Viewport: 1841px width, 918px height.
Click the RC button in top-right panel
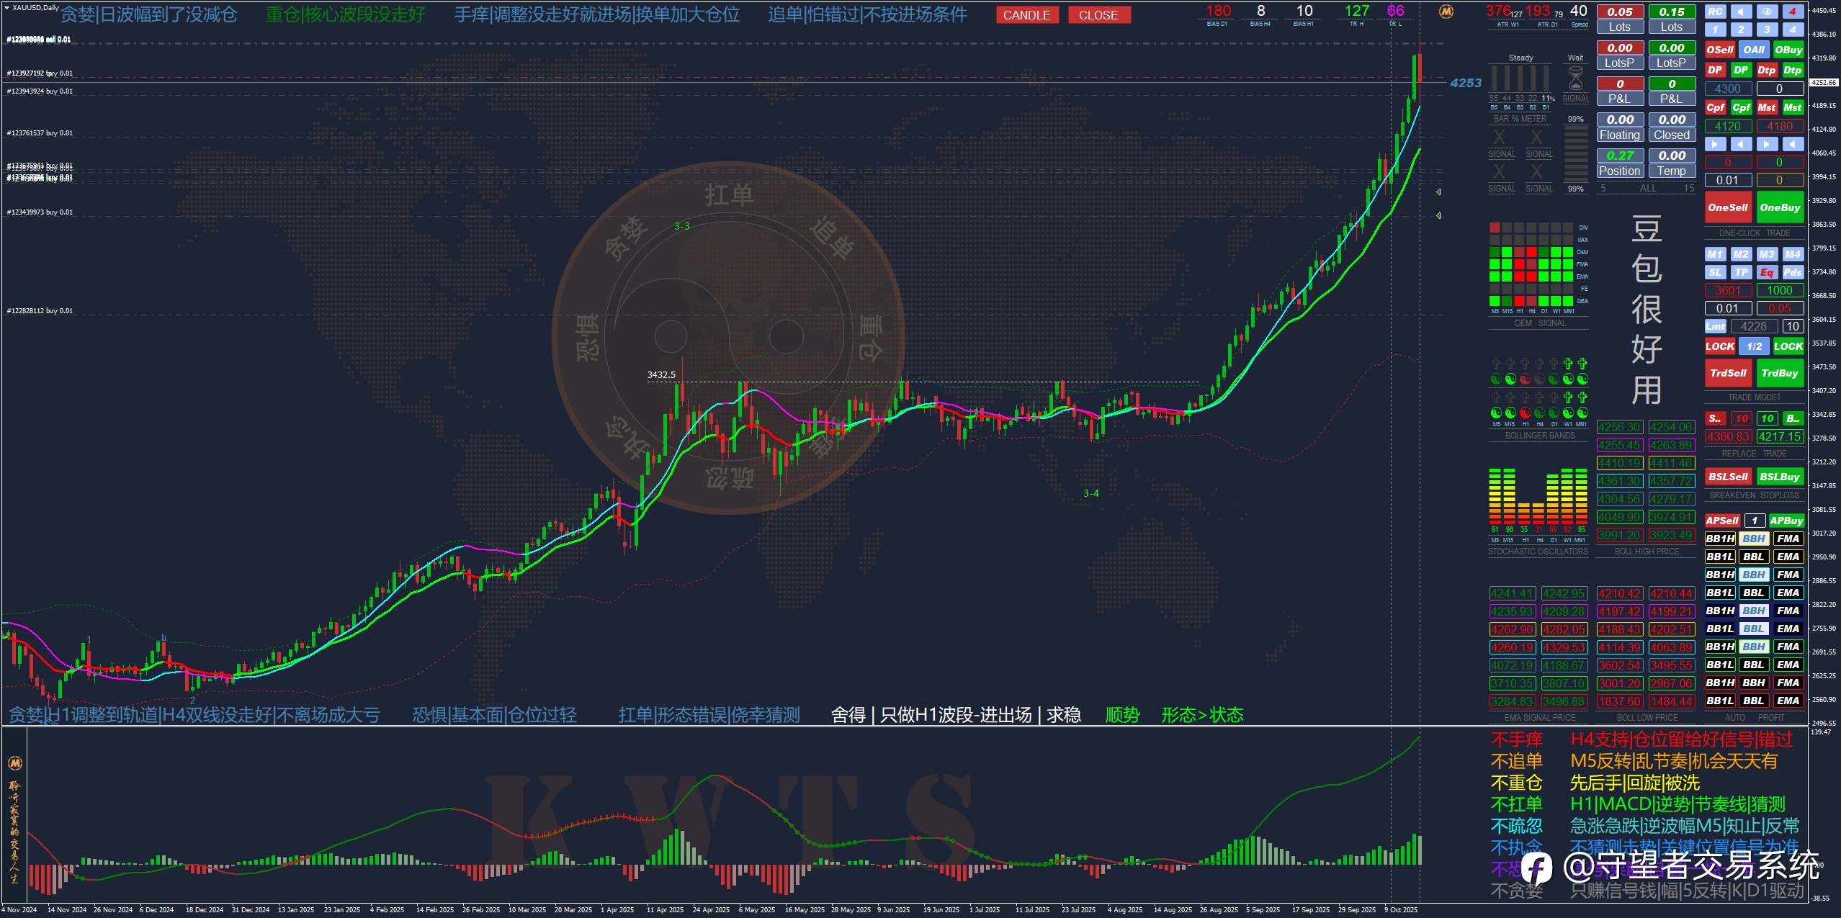pos(1715,12)
